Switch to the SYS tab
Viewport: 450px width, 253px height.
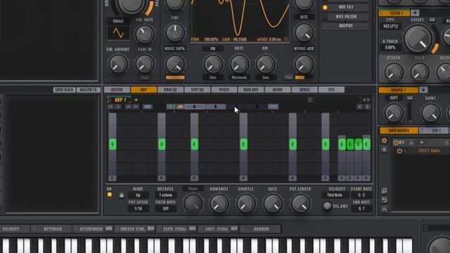coord(331,90)
